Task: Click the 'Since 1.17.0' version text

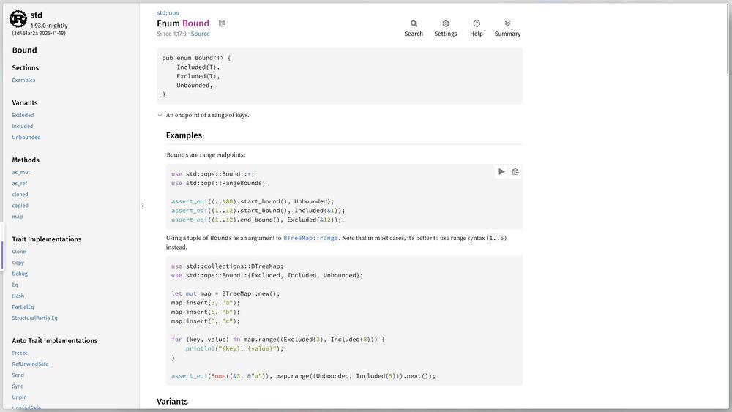Action: click(x=171, y=34)
